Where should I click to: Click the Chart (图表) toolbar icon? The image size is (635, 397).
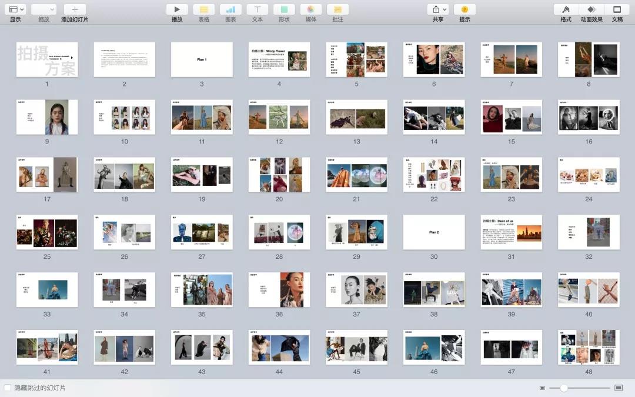(230, 9)
